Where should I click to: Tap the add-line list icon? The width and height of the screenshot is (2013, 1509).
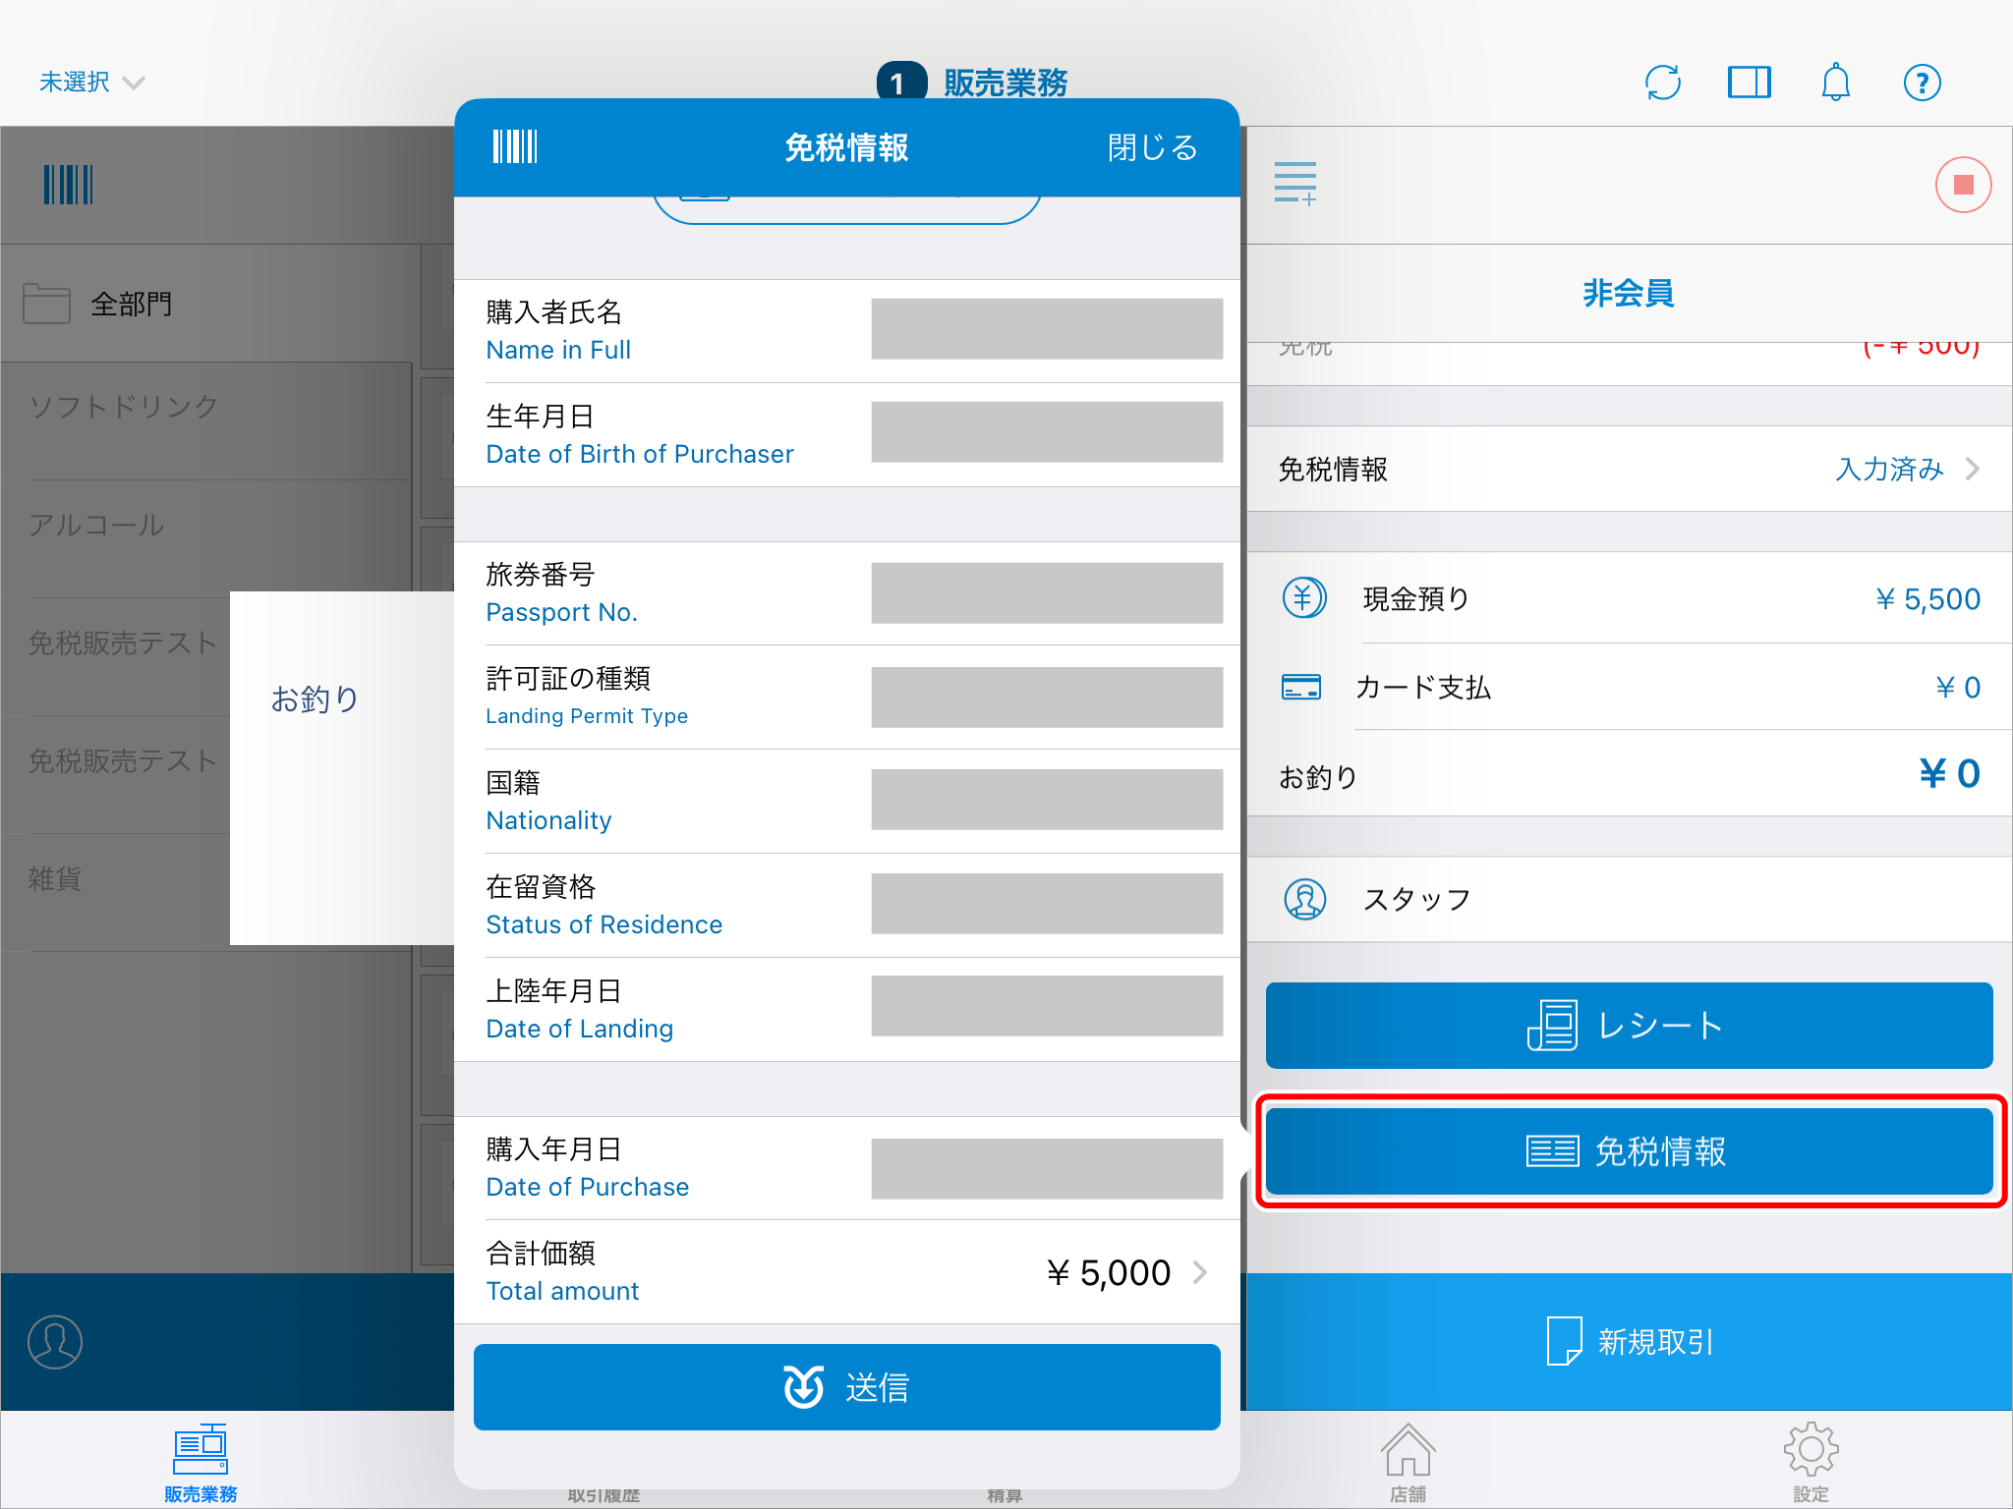tap(1295, 184)
